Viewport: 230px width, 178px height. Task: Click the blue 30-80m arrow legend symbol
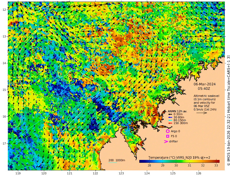tap(170, 117)
